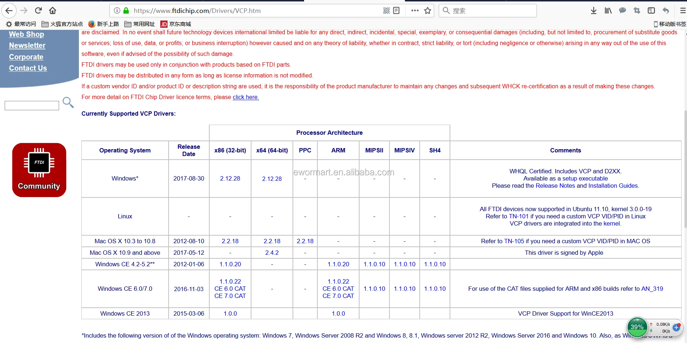This screenshot has height=343, width=687.
Task: Toggle reader view icon in address bar
Action: pyautogui.click(x=396, y=10)
